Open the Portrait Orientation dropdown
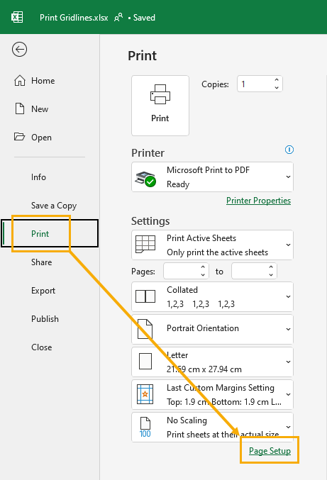 click(x=212, y=329)
